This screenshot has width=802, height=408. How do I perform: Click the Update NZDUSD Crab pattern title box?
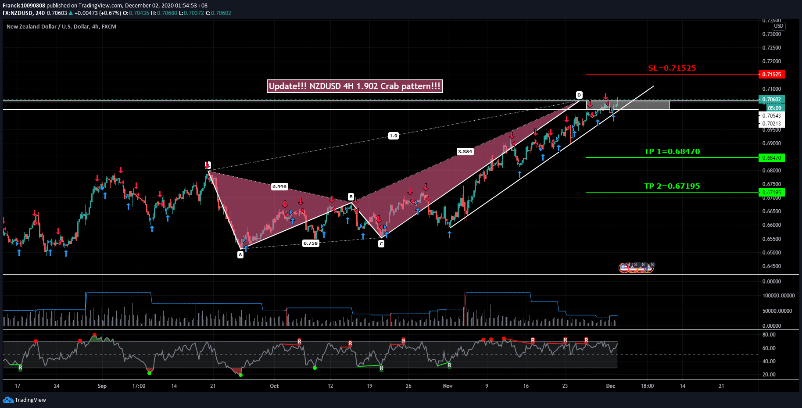pyautogui.click(x=354, y=86)
